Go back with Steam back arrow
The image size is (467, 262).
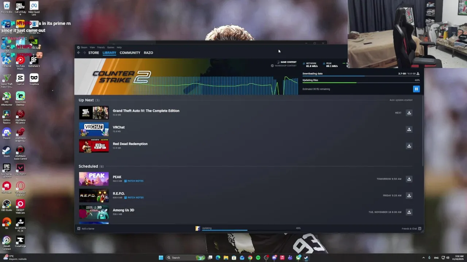pyautogui.click(x=78, y=53)
